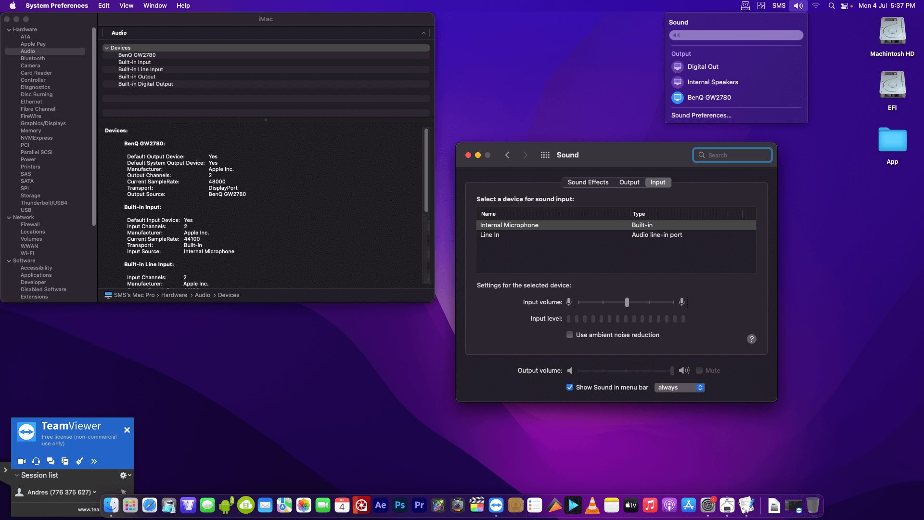
Task: Open the 'always' menu bar dropdown
Action: tap(680, 387)
